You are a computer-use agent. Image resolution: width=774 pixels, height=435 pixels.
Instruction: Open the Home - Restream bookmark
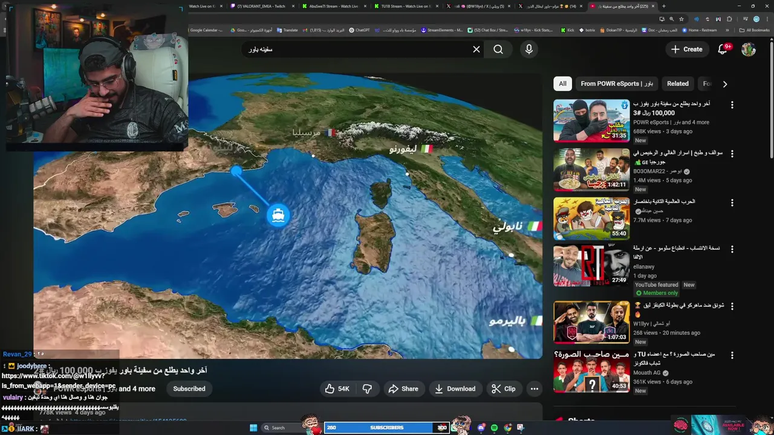(x=700, y=30)
